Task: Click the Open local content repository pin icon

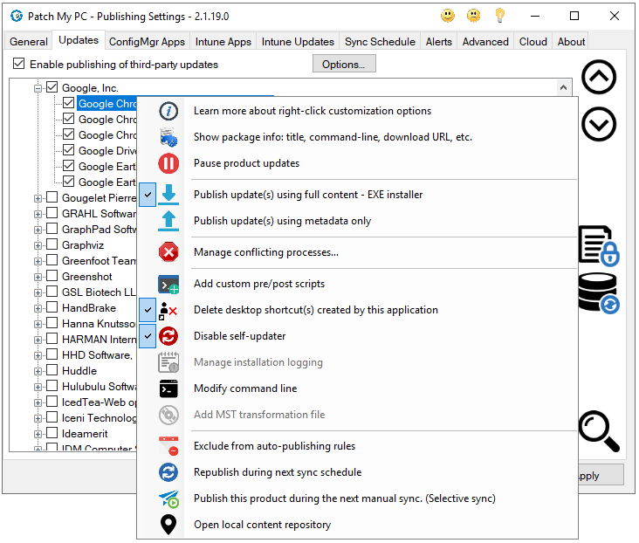Action: 168,525
